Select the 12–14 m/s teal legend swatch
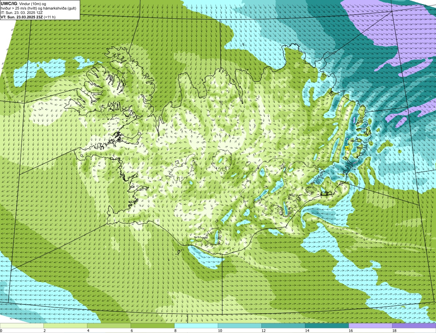The image size is (436, 333). [x=283, y=326]
